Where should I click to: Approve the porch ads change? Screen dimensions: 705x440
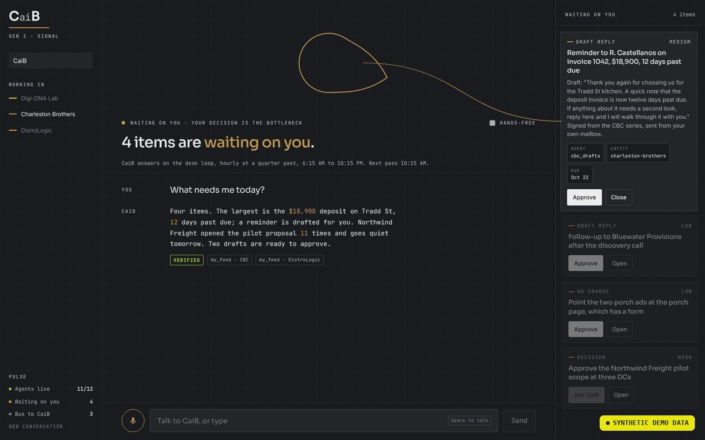point(586,329)
